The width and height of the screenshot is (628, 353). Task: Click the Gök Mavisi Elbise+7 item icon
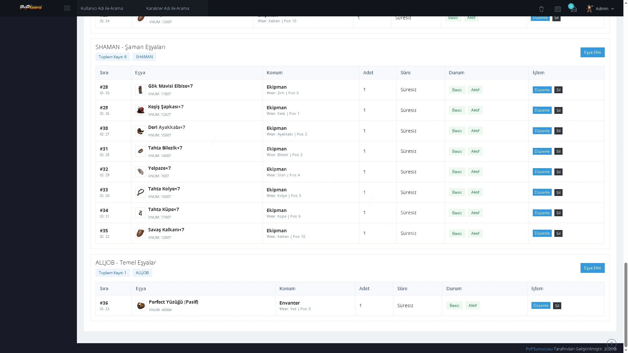click(140, 90)
